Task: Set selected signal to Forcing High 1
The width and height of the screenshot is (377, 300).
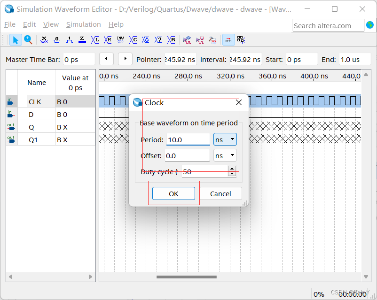Action: pyautogui.click(x=69, y=40)
